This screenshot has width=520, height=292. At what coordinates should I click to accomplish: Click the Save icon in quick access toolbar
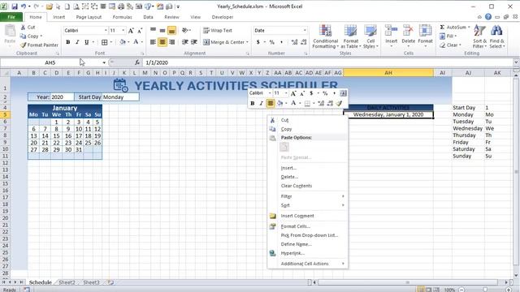[15, 6]
